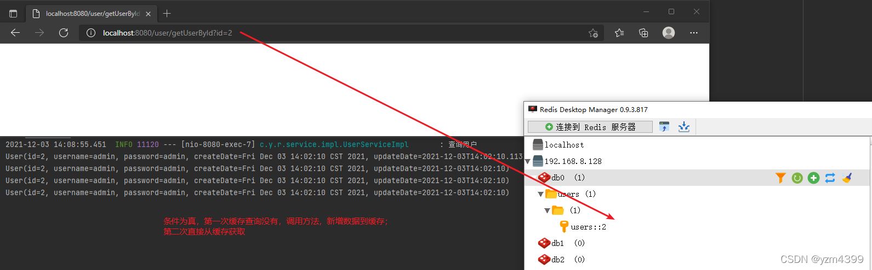Click the users folder icon
This screenshot has width=872, height=270.
click(551, 194)
